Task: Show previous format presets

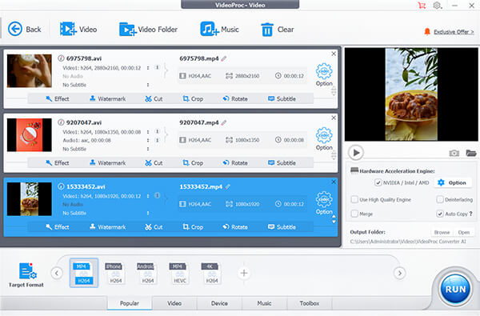Action: point(57,273)
